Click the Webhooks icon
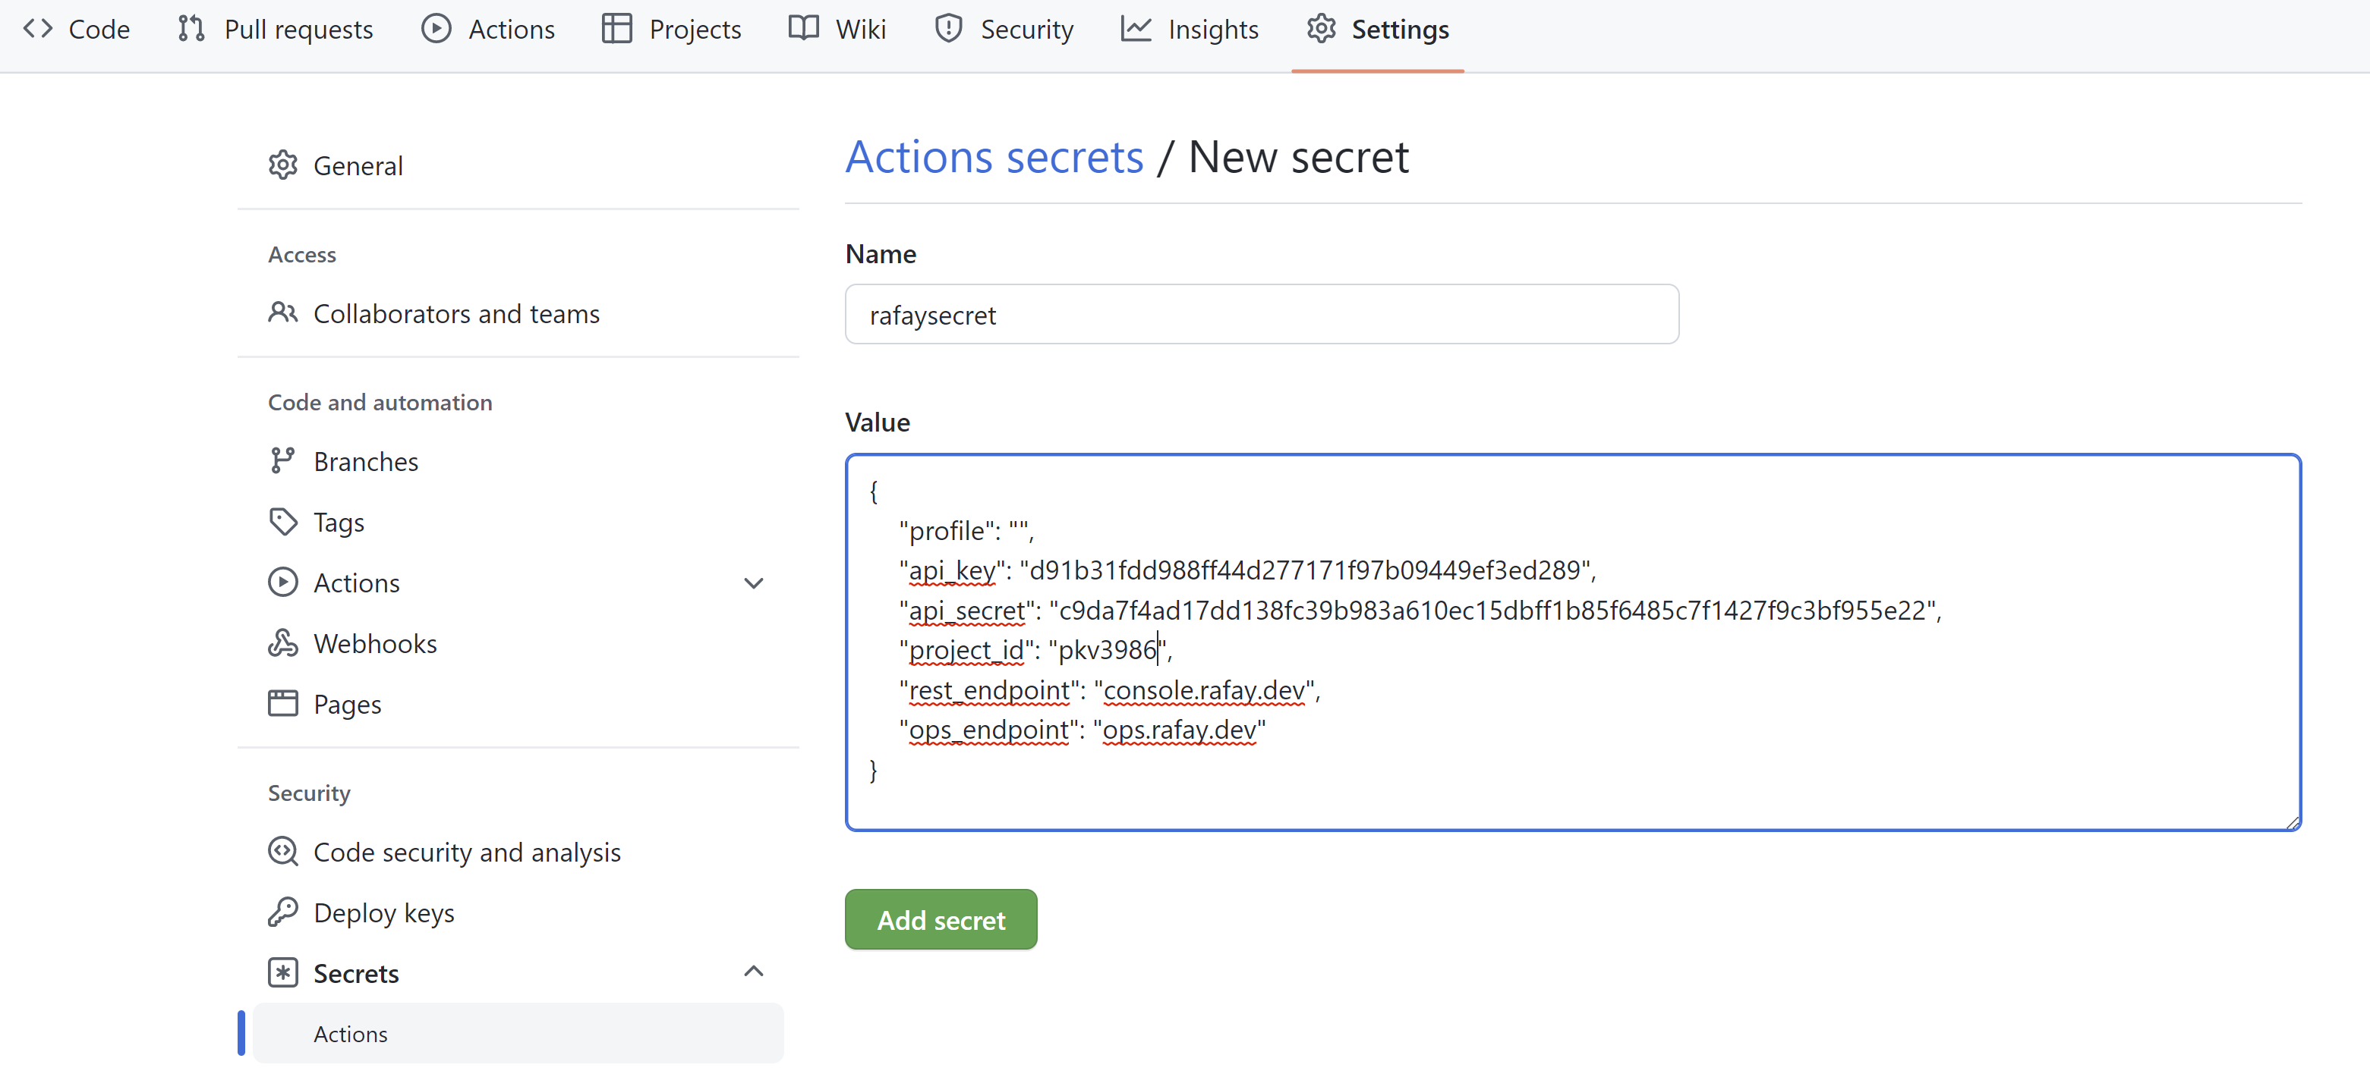The width and height of the screenshot is (2370, 1074). point(282,642)
